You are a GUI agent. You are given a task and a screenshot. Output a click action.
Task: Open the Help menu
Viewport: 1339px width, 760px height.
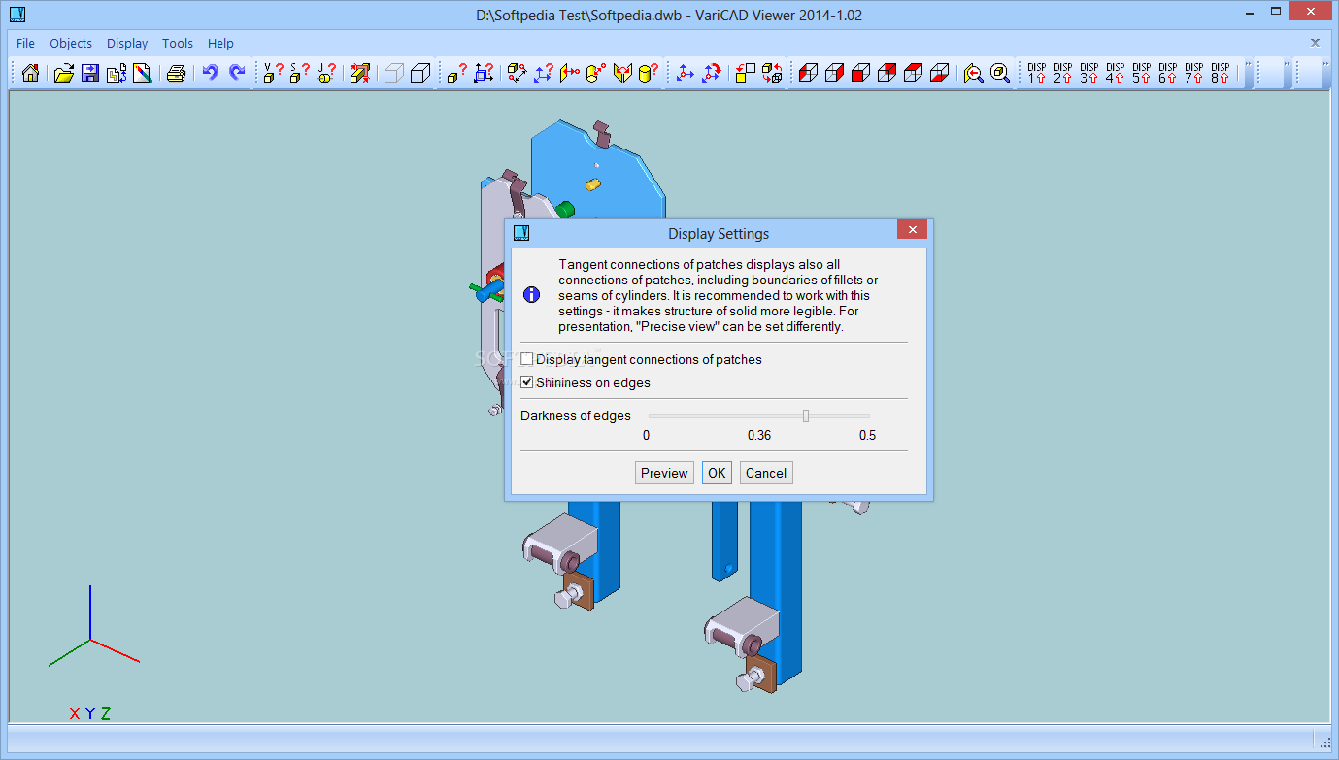220,43
